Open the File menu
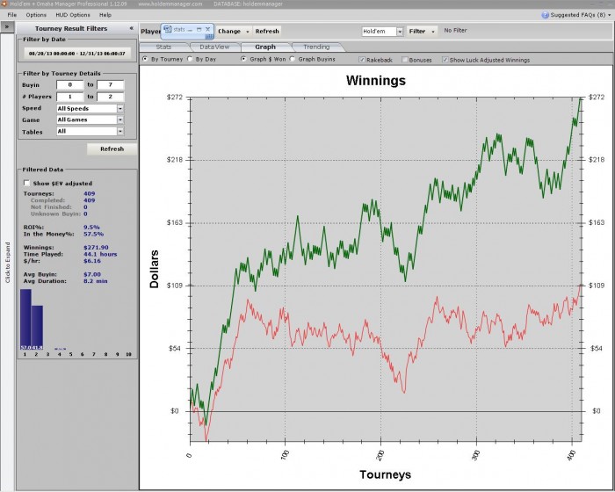 [12, 15]
